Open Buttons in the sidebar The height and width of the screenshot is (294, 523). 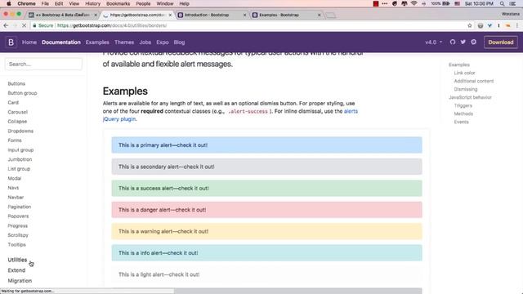(16, 83)
